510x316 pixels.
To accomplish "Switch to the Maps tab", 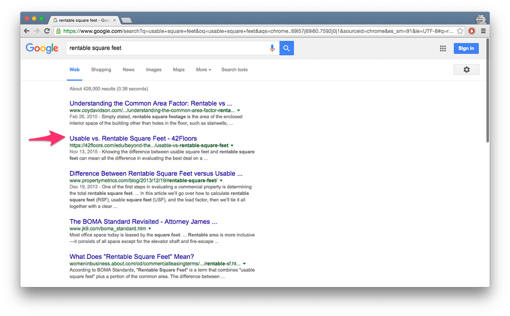I will point(179,70).
